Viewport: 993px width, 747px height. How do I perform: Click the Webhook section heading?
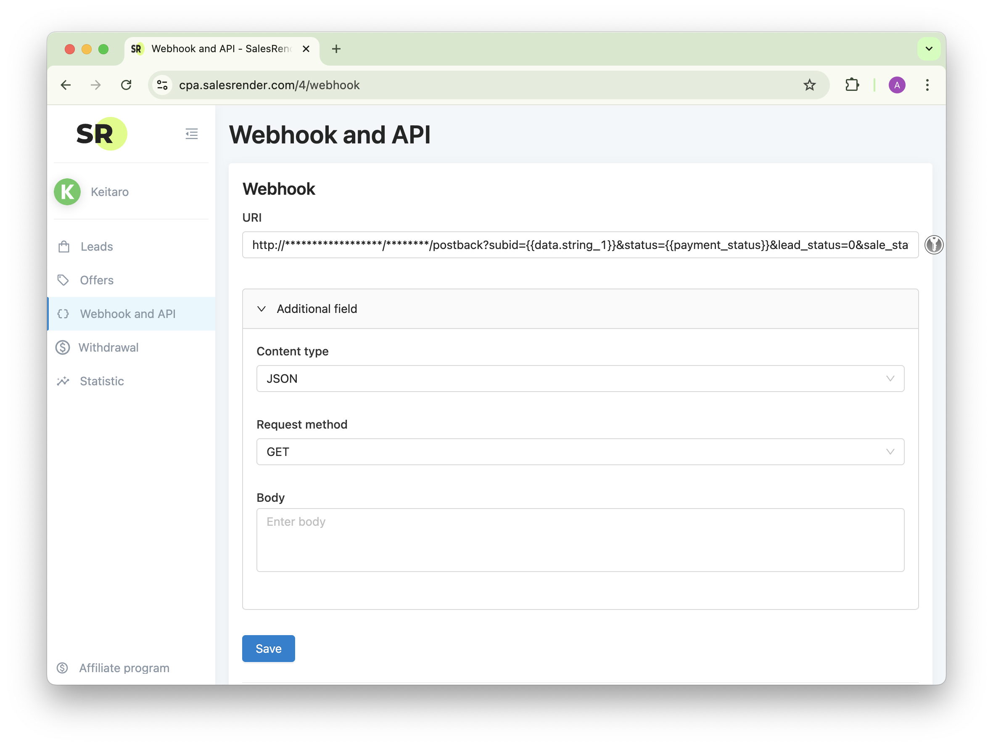click(x=279, y=189)
